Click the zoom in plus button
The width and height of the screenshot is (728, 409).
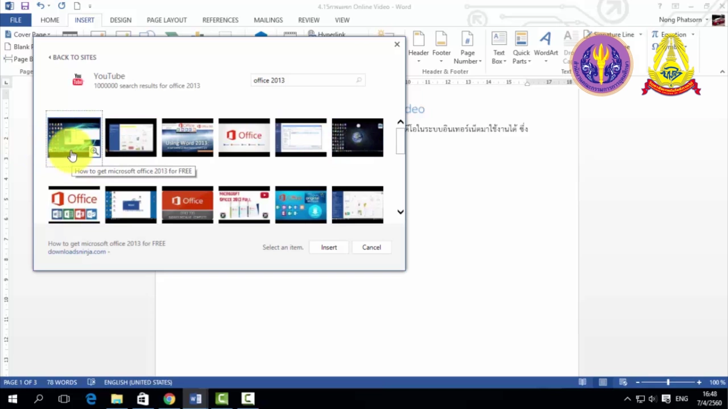pyautogui.click(x=699, y=382)
